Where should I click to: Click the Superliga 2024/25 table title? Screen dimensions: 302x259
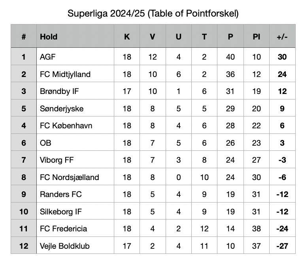(x=153, y=14)
